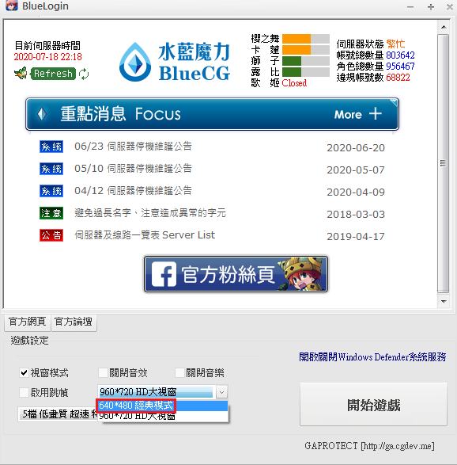
Task: Uncheck the 視窗模式 checkbox
Action: click(24, 372)
